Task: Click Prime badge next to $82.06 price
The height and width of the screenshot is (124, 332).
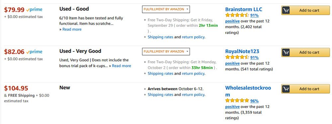Action: pos(34,52)
